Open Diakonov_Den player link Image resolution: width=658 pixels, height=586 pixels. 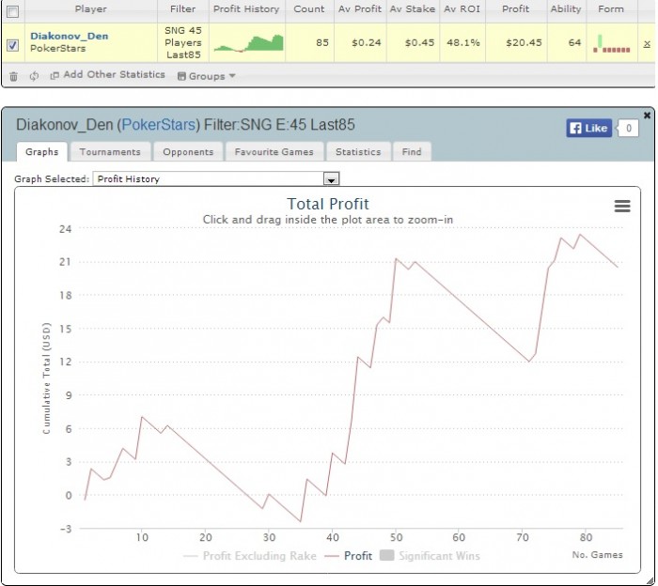click(70, 36)
